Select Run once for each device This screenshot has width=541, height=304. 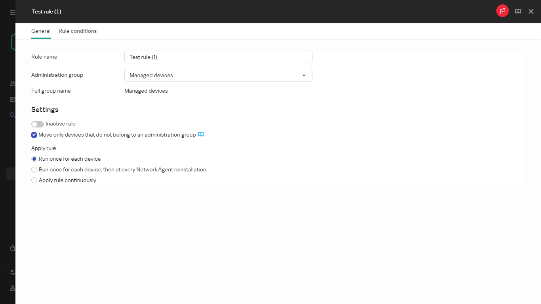click(34, 159)
